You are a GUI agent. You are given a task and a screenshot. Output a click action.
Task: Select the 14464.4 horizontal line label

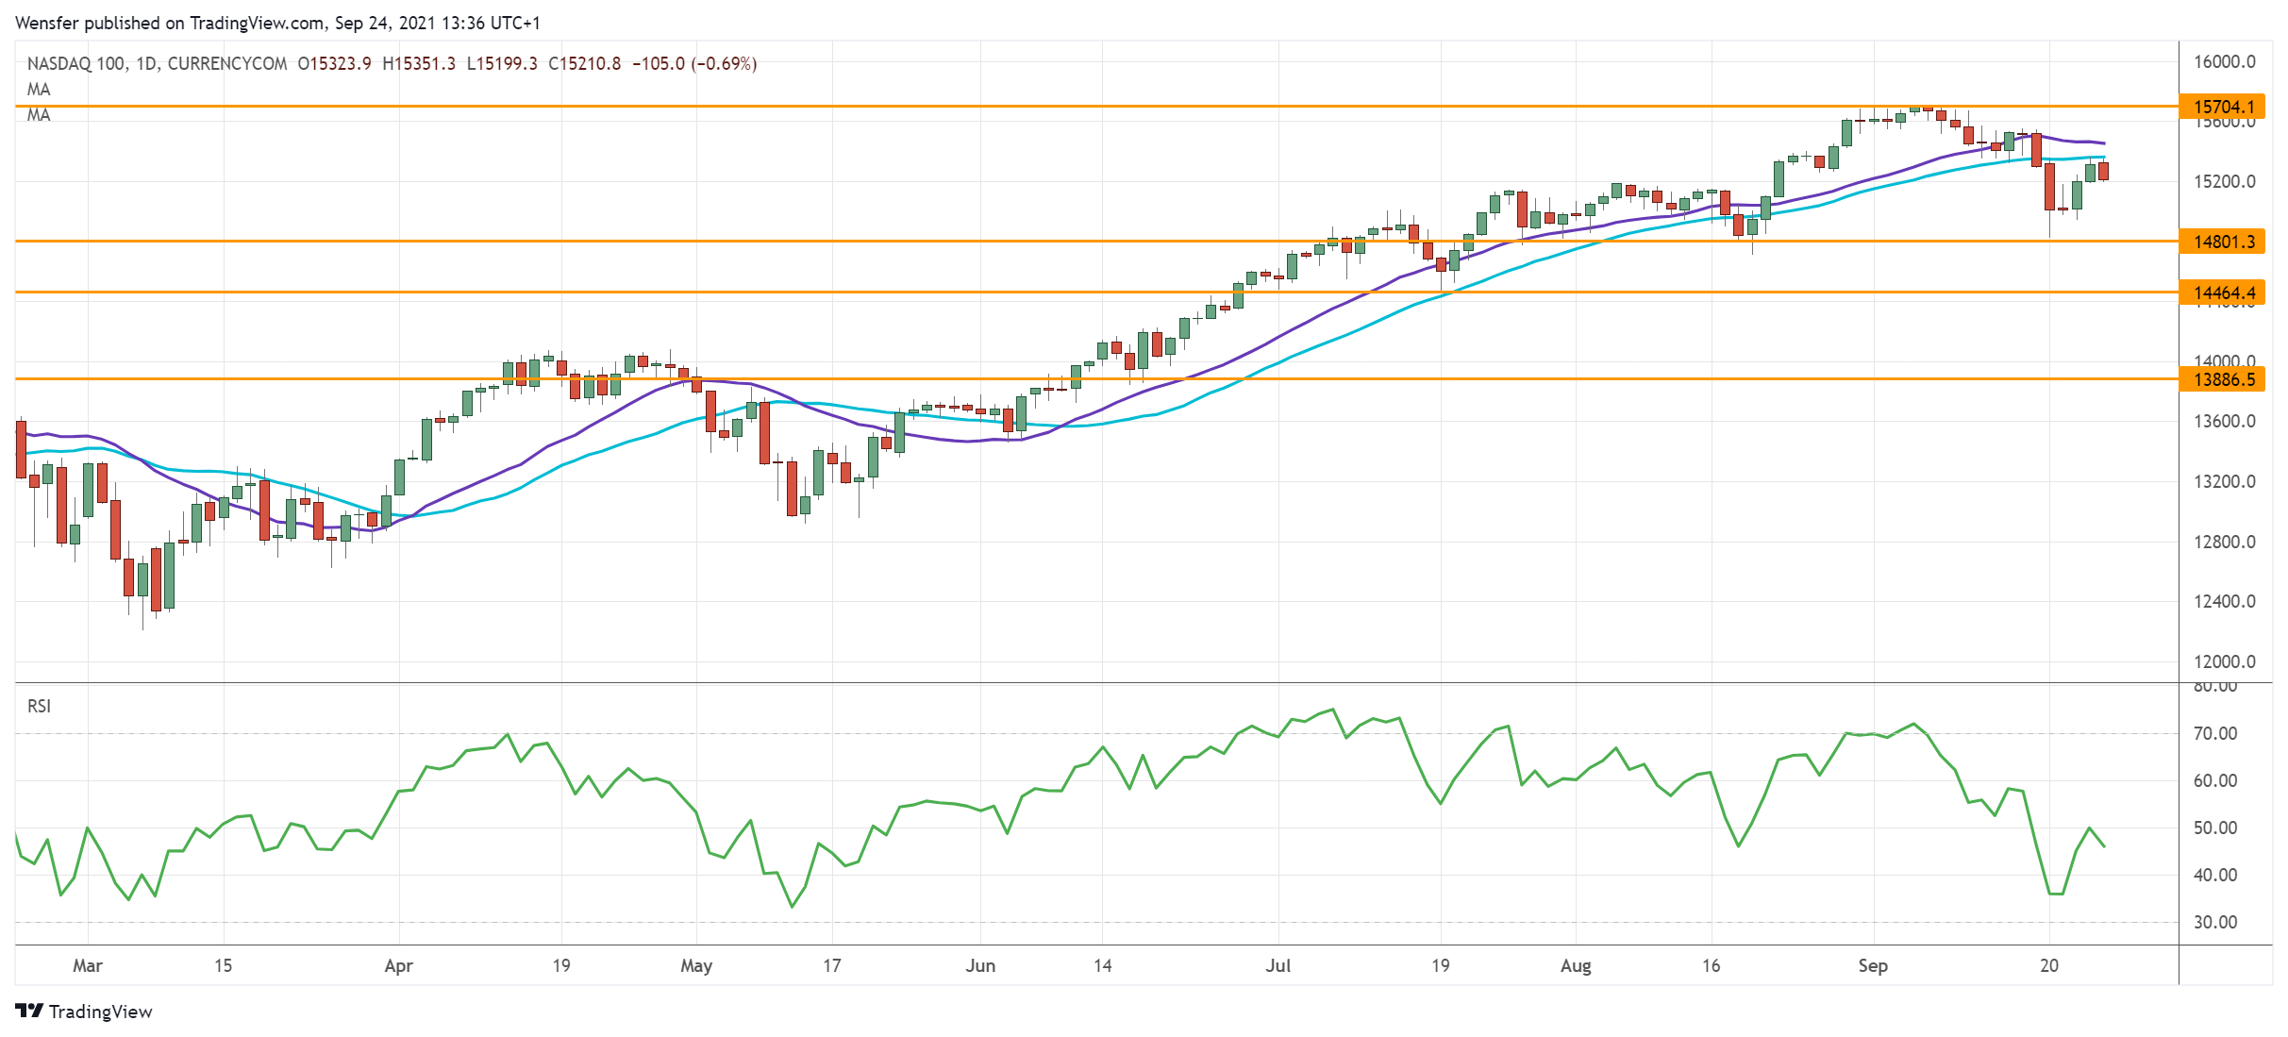point(2223,293)
